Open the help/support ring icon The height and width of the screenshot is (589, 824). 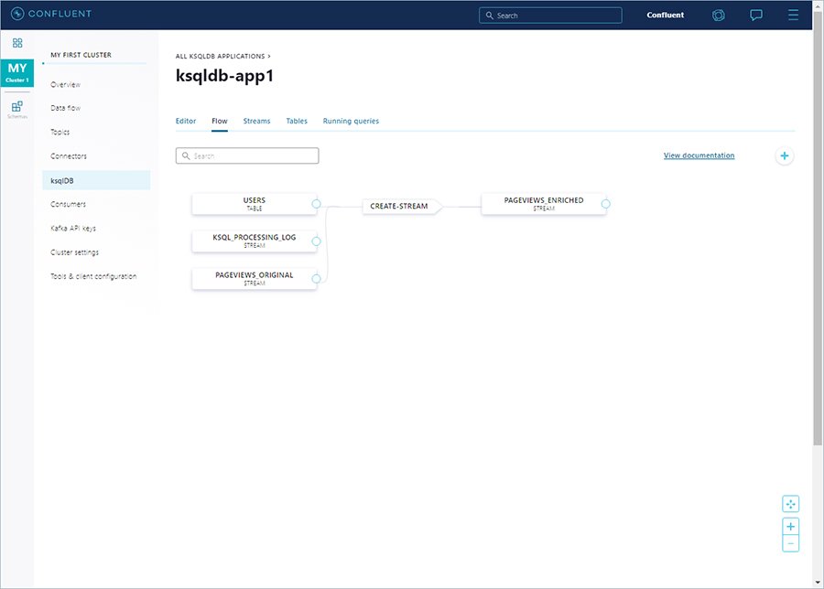point(718,15)
